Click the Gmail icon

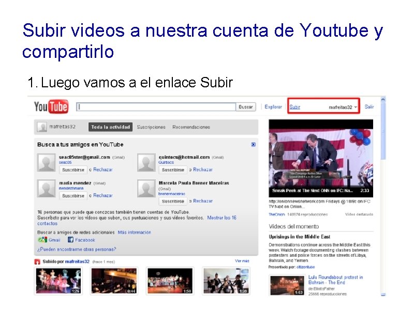pyautogui.click(x=42, y=240)
